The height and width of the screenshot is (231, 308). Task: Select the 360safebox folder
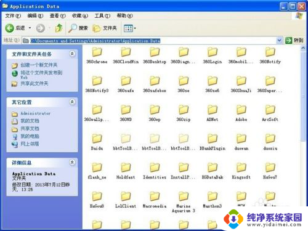pyautogui.click(x=155, y=84)
